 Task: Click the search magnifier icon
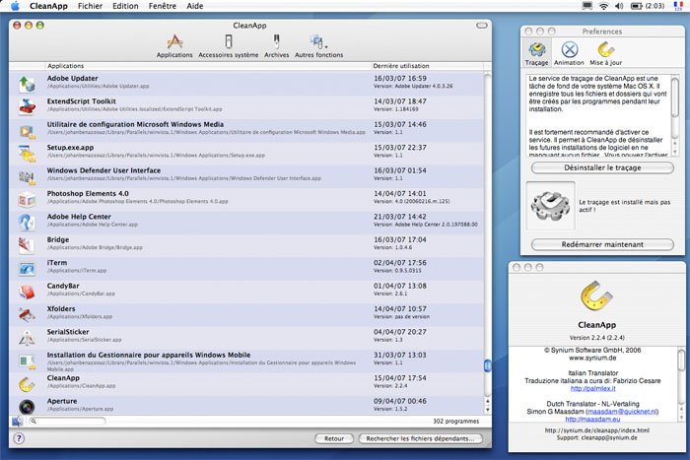pos(34,422)
